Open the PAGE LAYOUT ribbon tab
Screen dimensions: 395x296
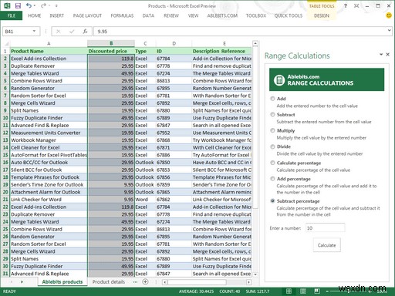87,15
